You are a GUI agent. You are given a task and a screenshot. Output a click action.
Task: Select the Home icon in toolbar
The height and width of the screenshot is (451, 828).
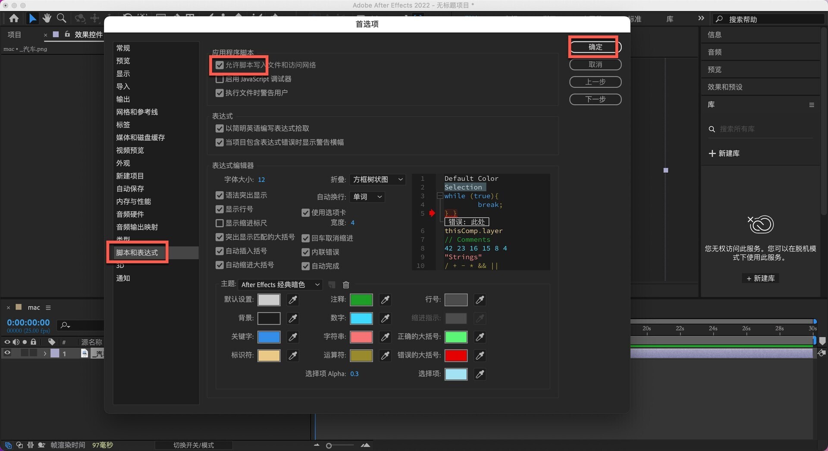pos(14,18)
